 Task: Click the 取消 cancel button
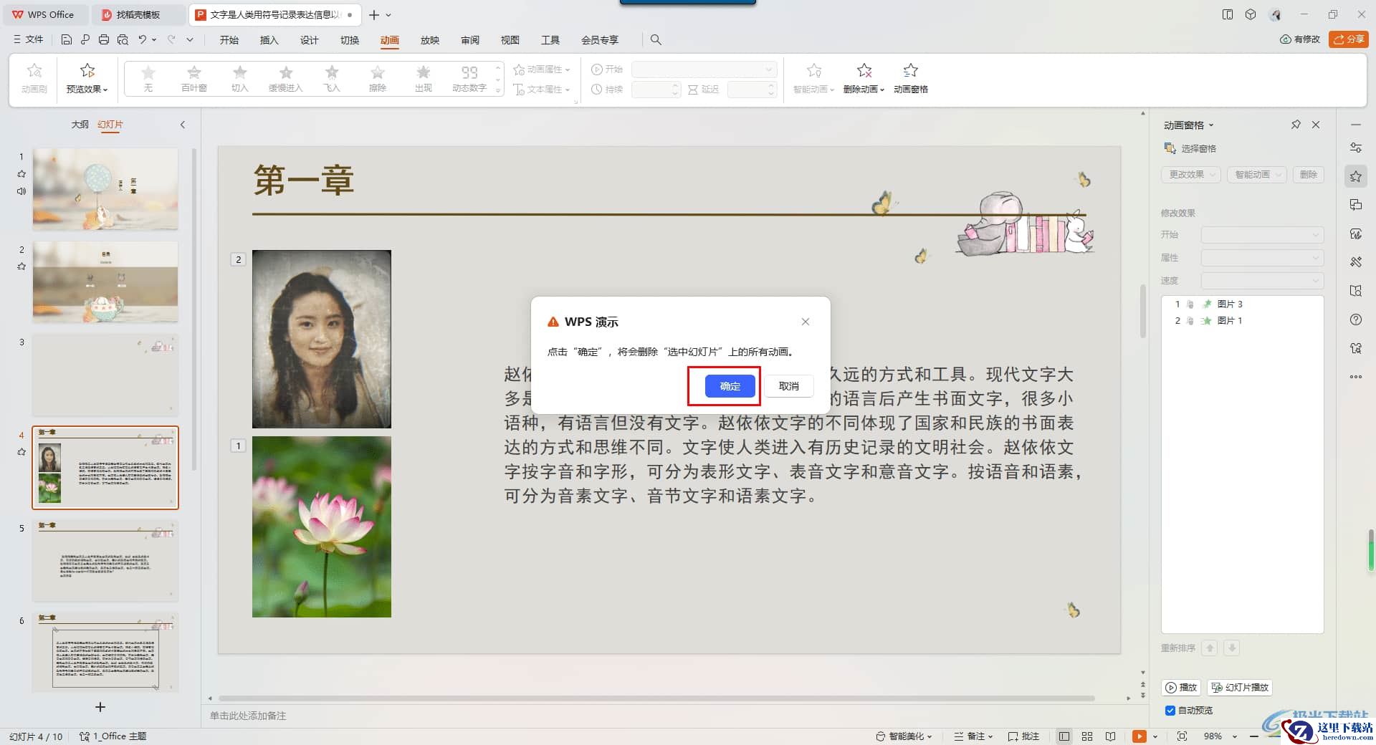[788, 386]
